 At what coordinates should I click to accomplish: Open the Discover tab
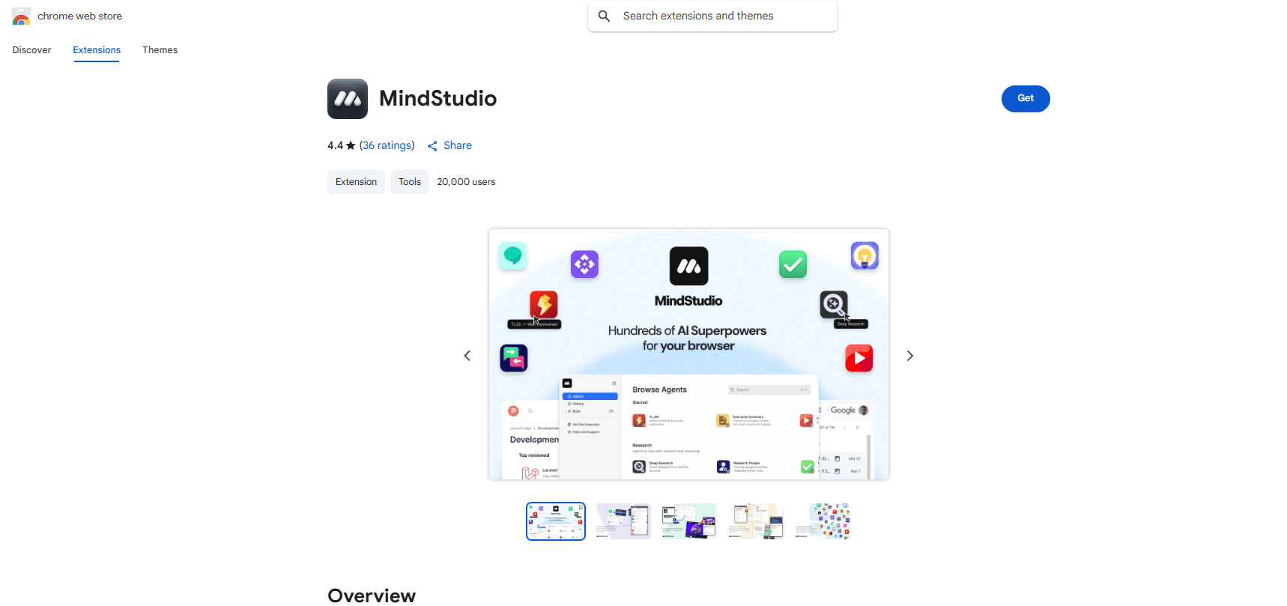pyautogui.click(x=32, y=50)
